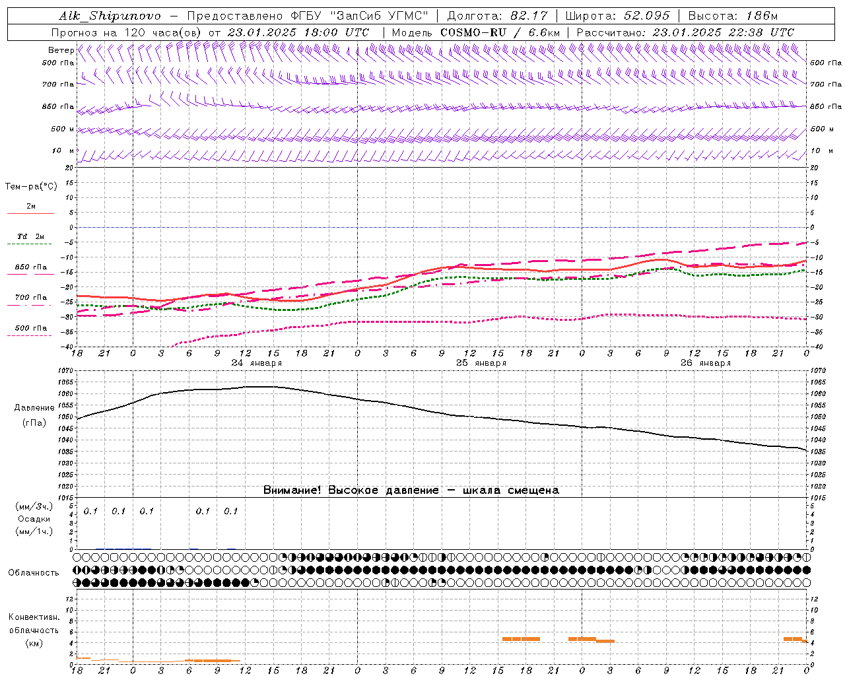Click the "Прогноз на 120 часа(ов)" text
The width and height of the screenshot is (845, 676).
pyautogui.click(x=127, y=32)
